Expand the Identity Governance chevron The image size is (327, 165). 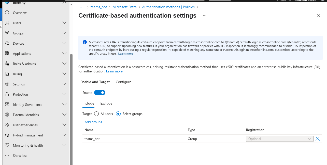click(x=64, y=105)
